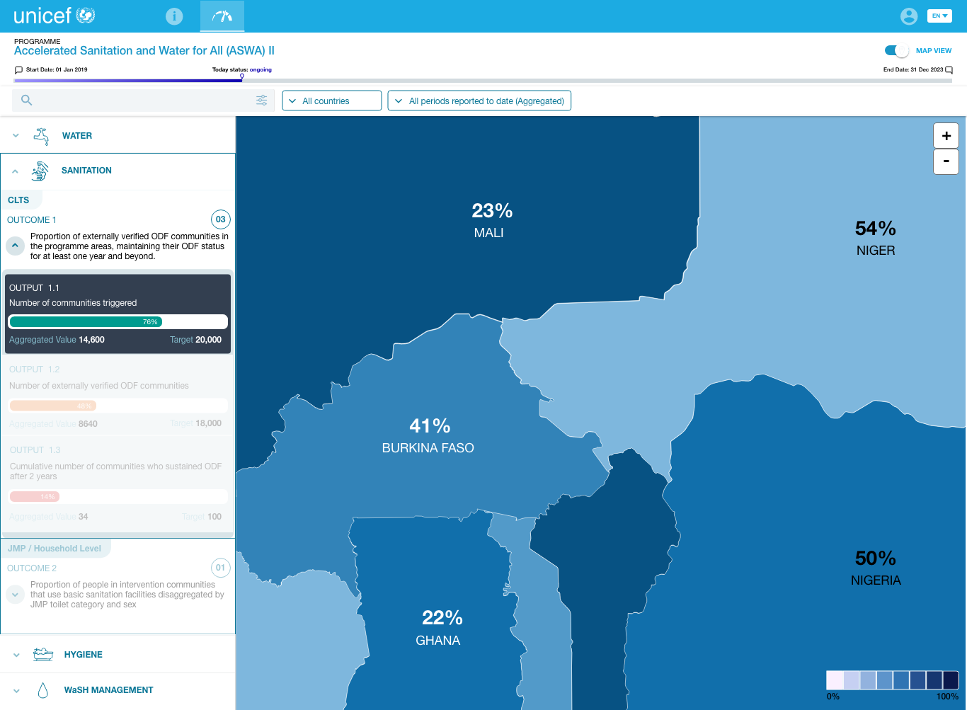
Task: Click the start date comment icon
Action: (x=18, y=70)
